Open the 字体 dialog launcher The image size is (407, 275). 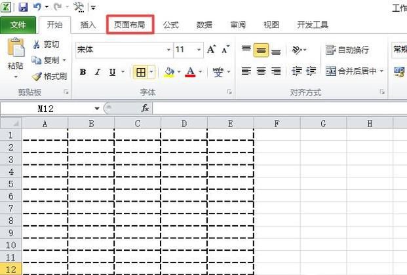pyautogui.click(x=229, y=92)
